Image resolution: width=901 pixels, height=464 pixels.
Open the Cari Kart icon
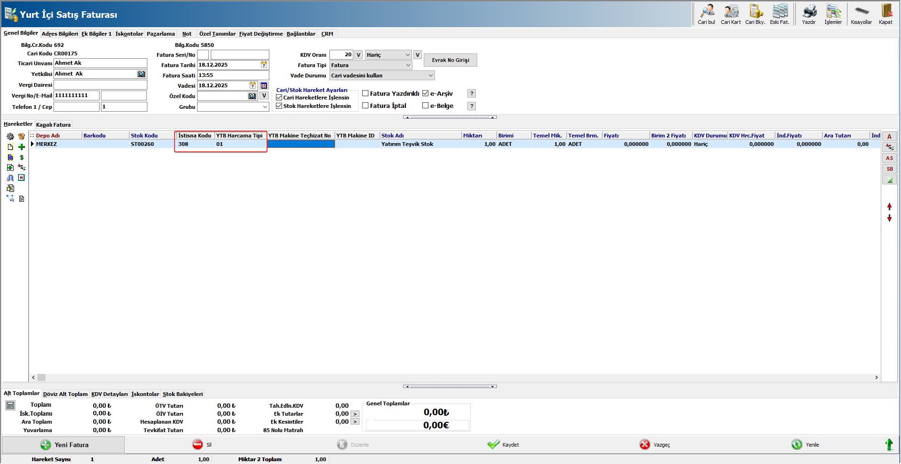[731, 14]
